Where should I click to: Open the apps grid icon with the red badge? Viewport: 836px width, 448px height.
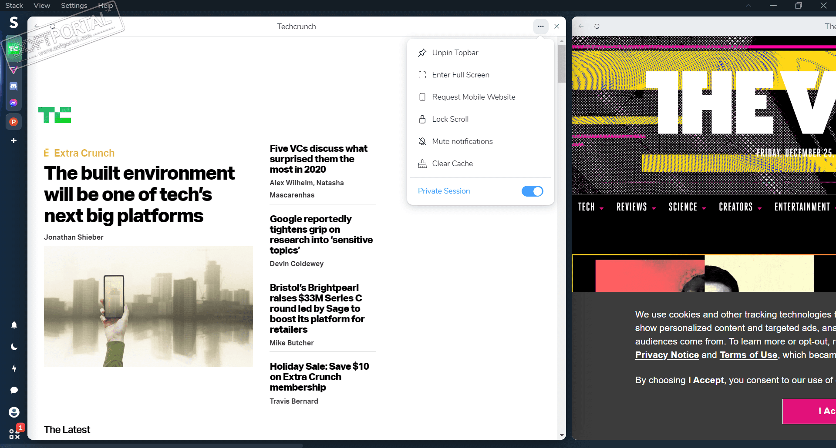pos(15,433)
